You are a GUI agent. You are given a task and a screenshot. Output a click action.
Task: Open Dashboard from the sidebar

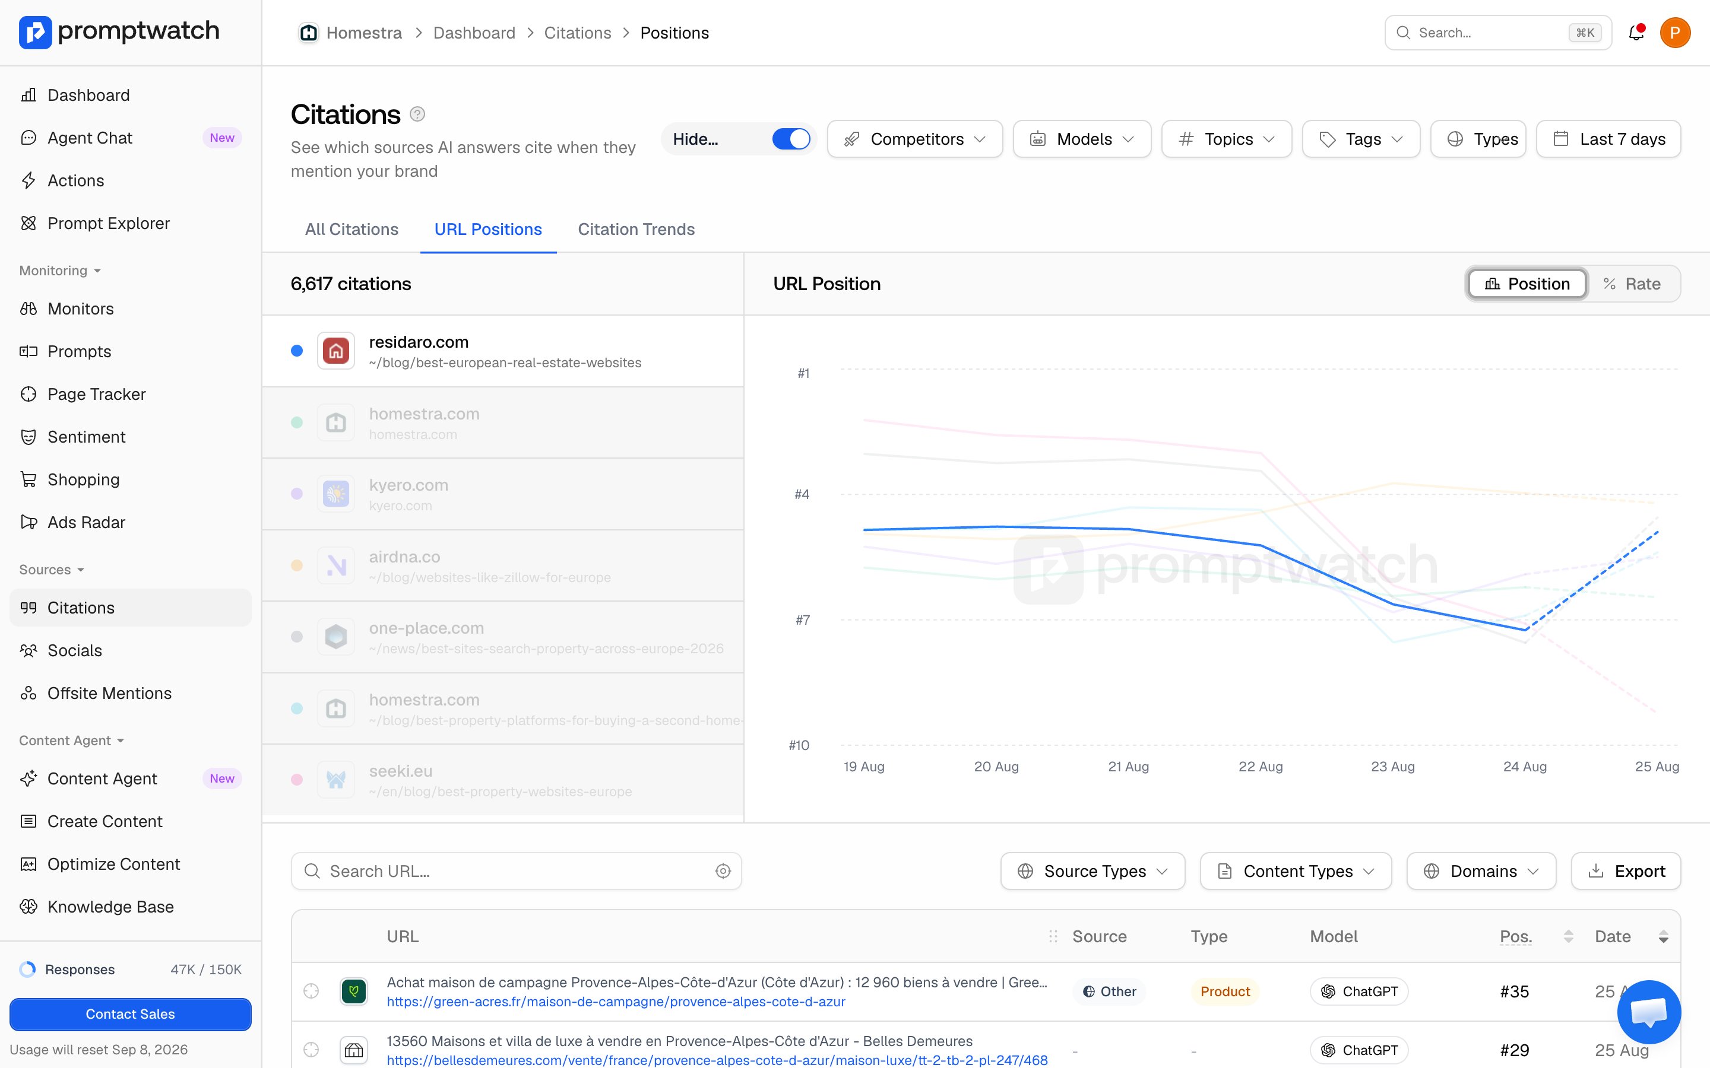pos(130,95)
